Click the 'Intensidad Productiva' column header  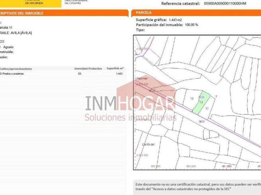pyautogui.click(x=88, y=69)
